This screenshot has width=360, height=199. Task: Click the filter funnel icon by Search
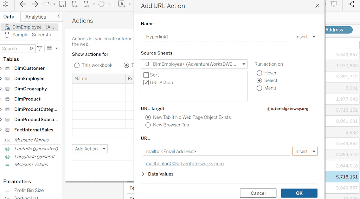pos(40,48)
